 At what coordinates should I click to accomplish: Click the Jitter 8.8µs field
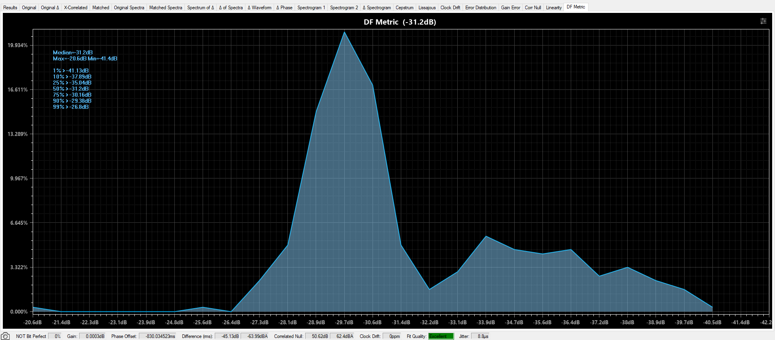480,336
